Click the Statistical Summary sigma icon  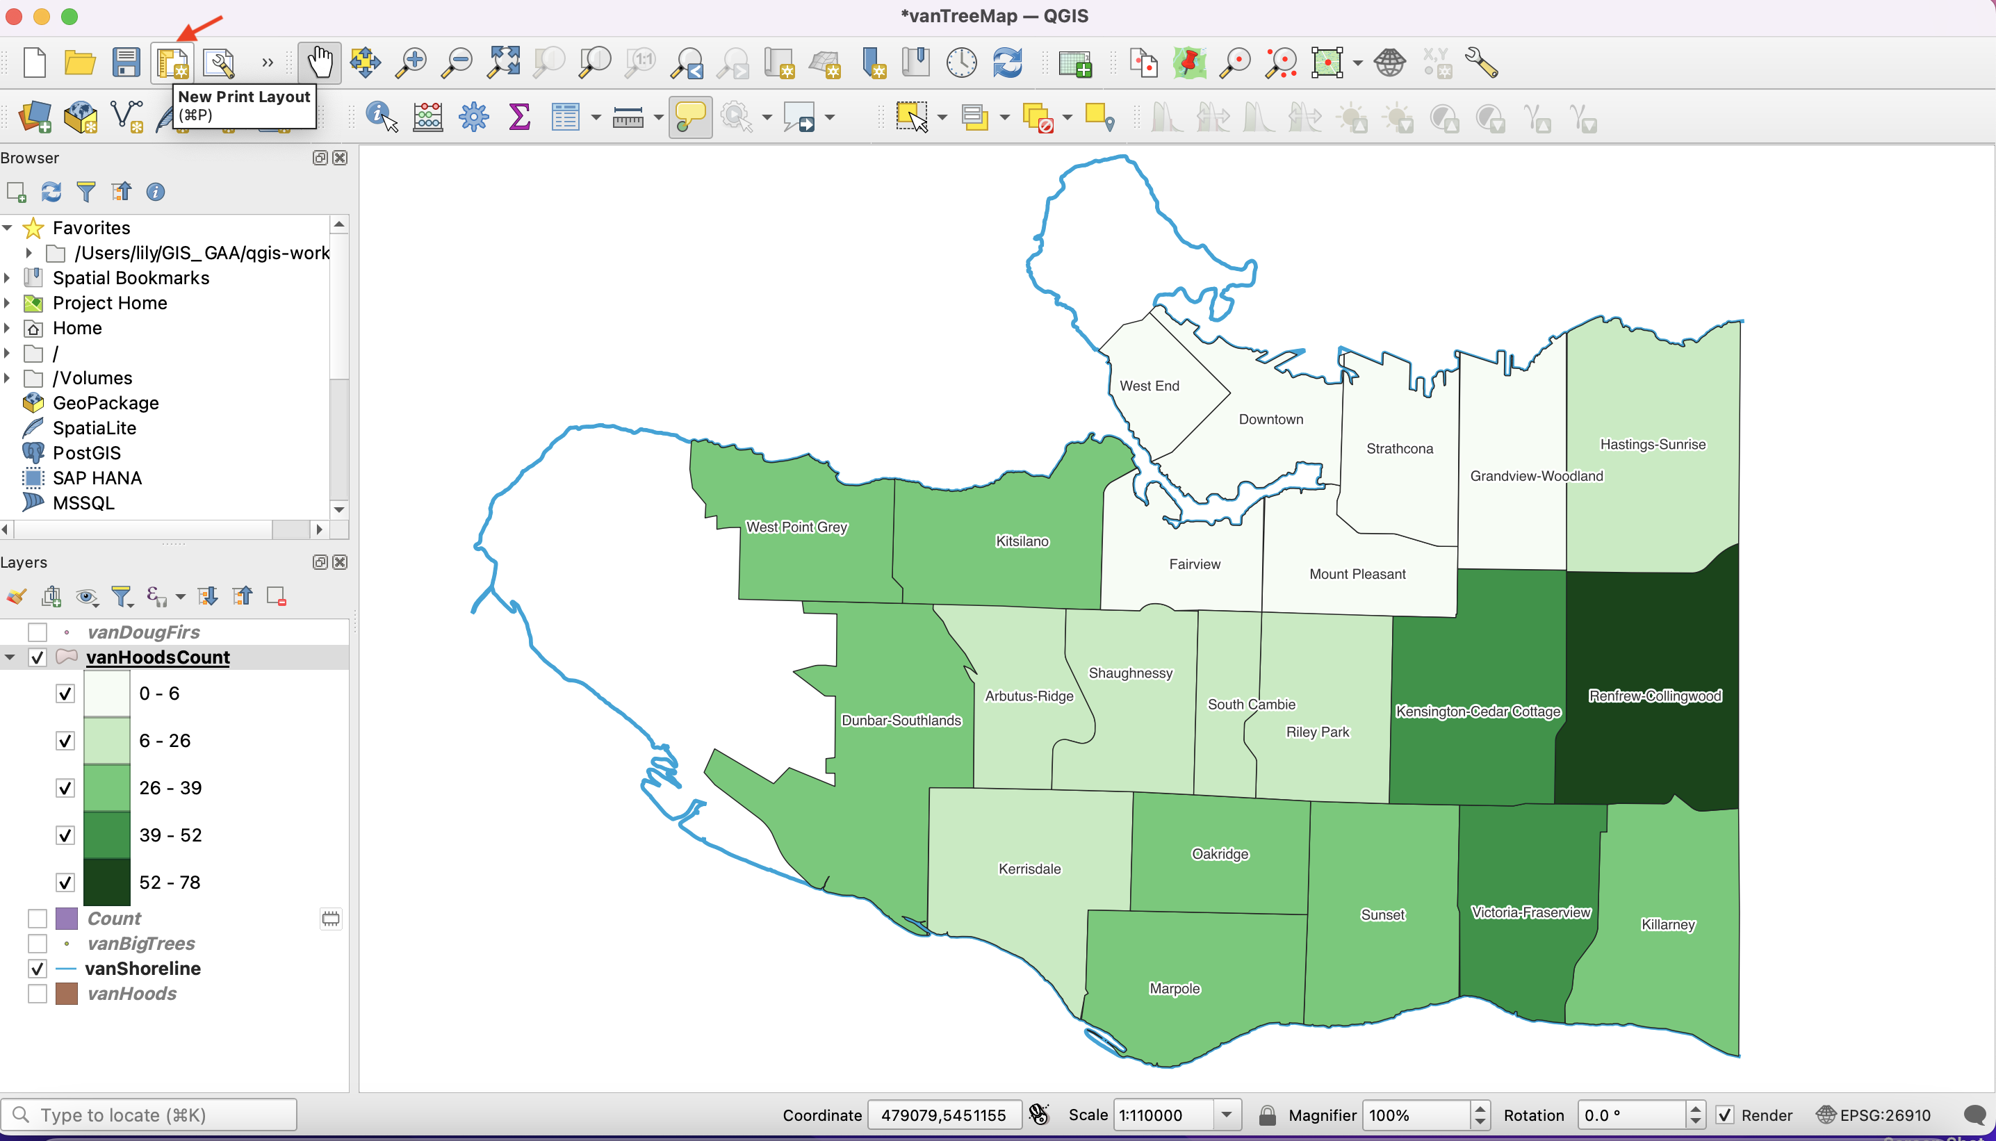pyautogui.click(x=518, y=117)
